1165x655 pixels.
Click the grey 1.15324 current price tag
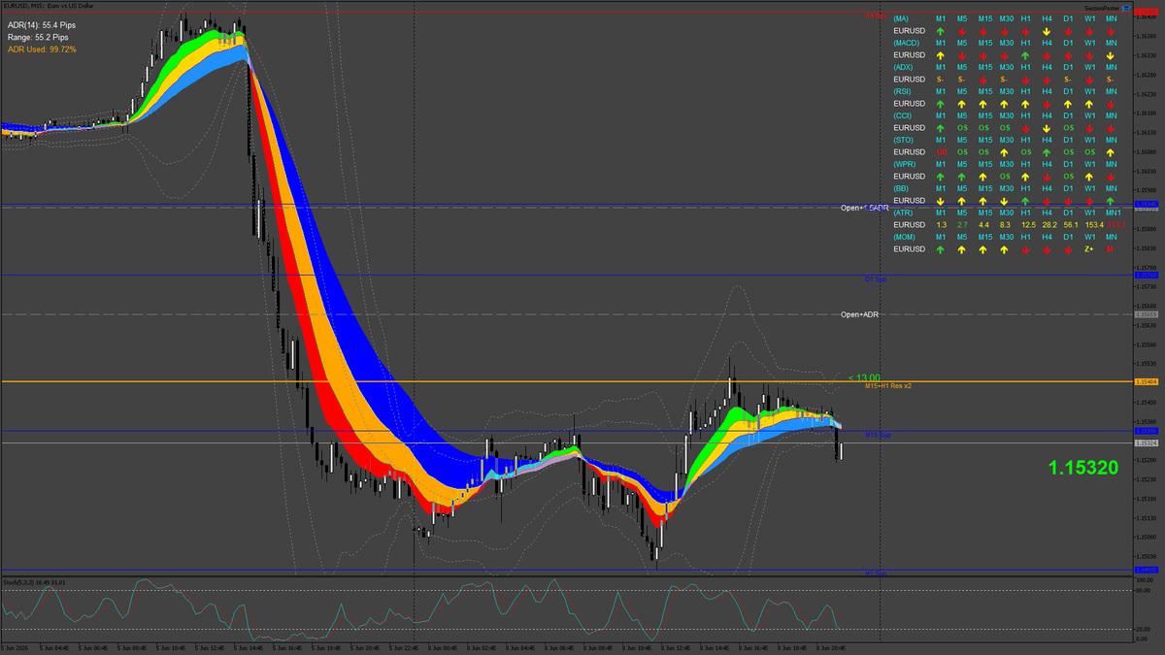1148,443
